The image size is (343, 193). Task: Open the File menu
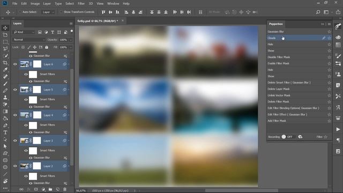(15, 4)
